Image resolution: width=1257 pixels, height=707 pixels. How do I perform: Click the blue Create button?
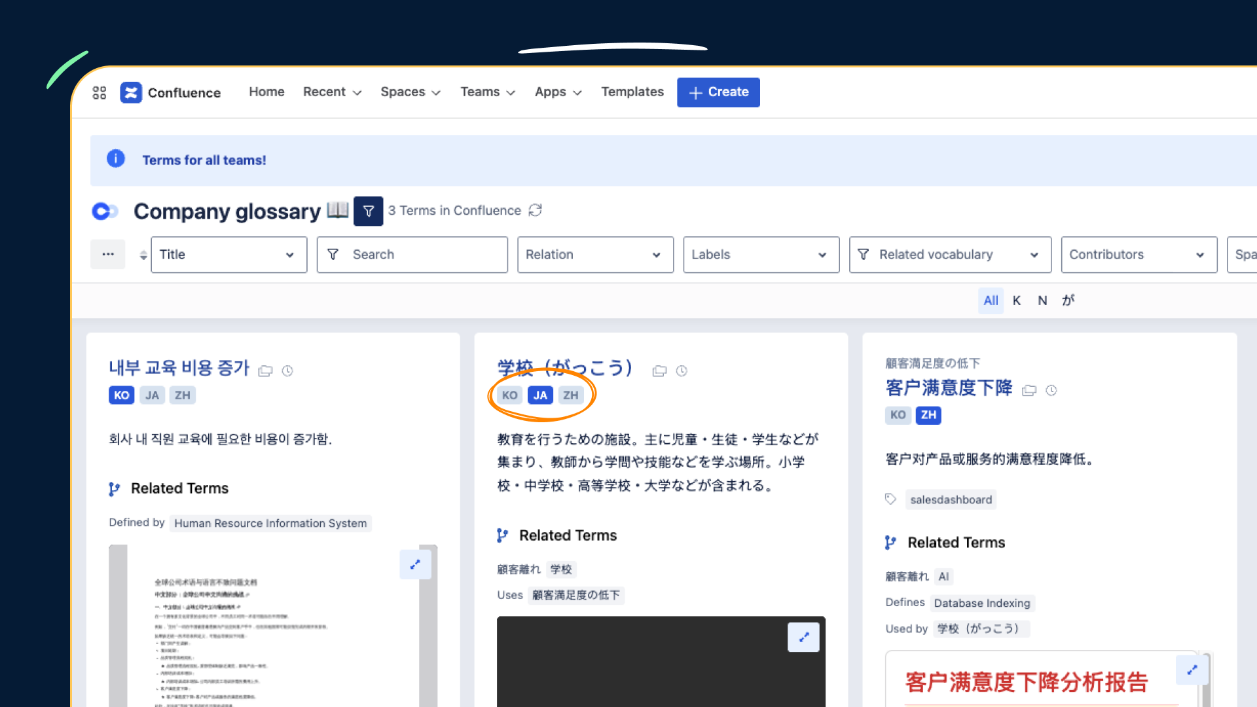click(718, 92)
